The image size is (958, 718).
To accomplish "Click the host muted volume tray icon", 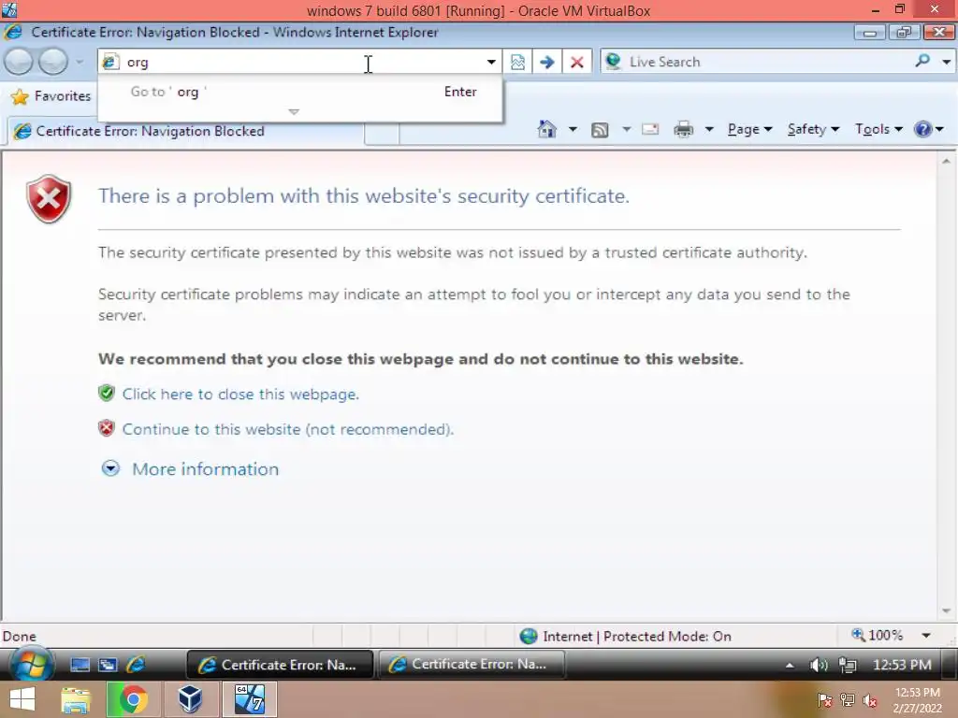I will [870, 701].
